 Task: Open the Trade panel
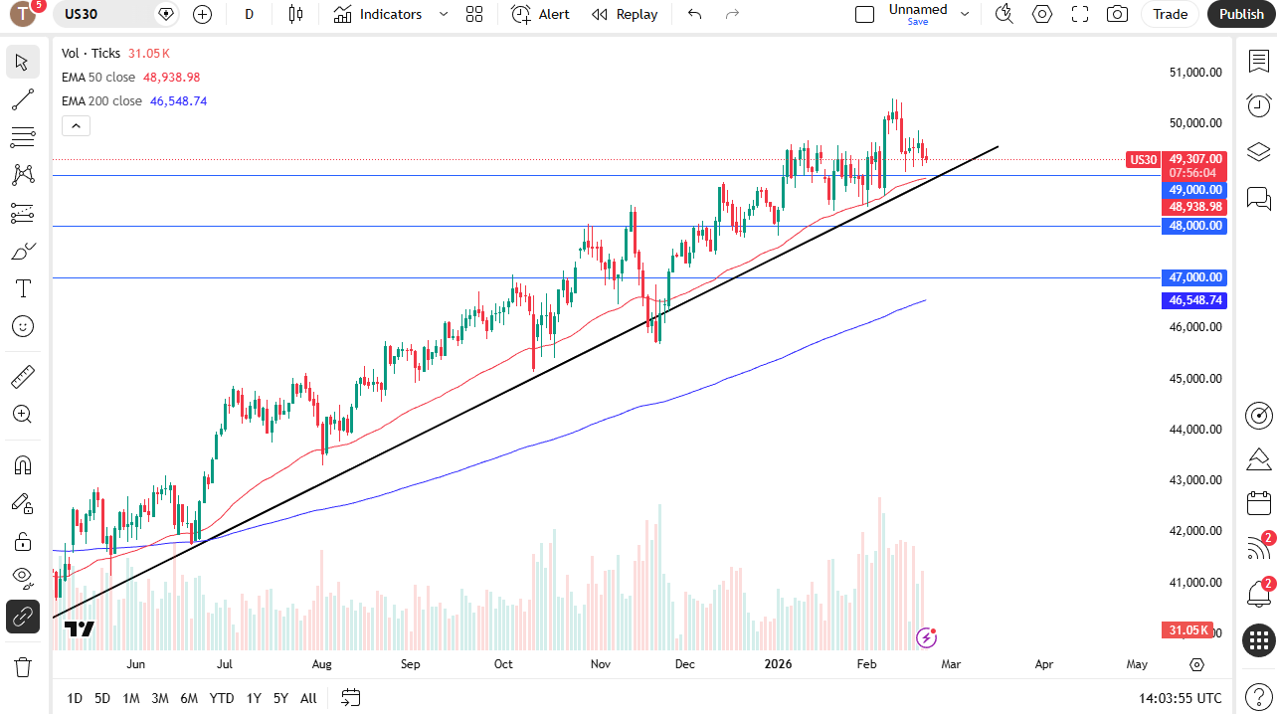1171,14
